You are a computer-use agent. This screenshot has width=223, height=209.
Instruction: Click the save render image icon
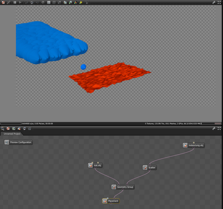(x=65, y=2)
